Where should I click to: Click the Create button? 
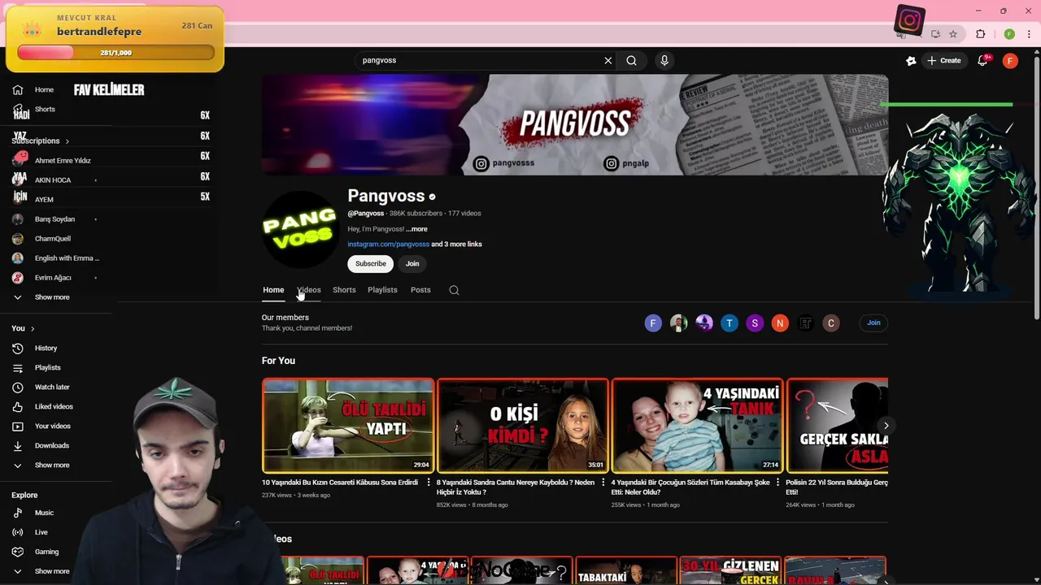944,60
